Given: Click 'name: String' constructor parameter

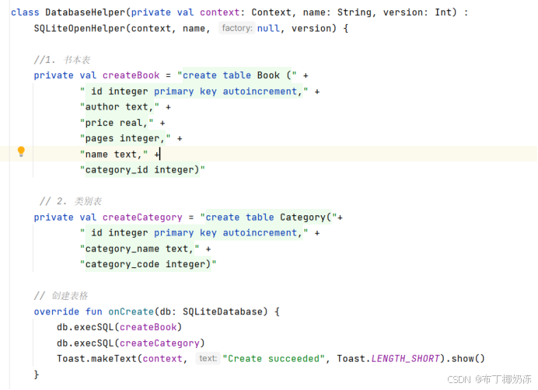Looking at the screenshot, I should (337, 12).
